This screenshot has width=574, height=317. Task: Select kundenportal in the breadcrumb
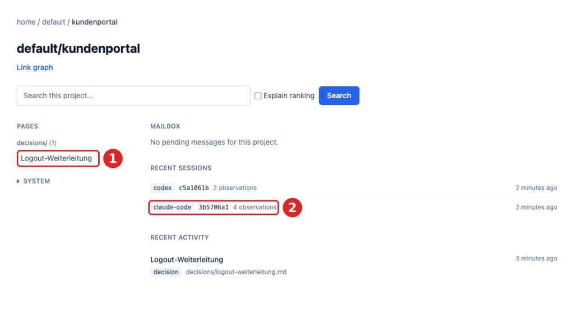(x=94, y=22)
